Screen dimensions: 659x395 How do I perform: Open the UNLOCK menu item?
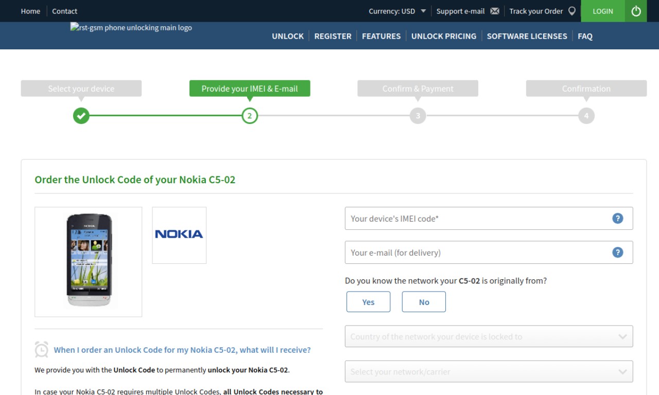(288, 36)
